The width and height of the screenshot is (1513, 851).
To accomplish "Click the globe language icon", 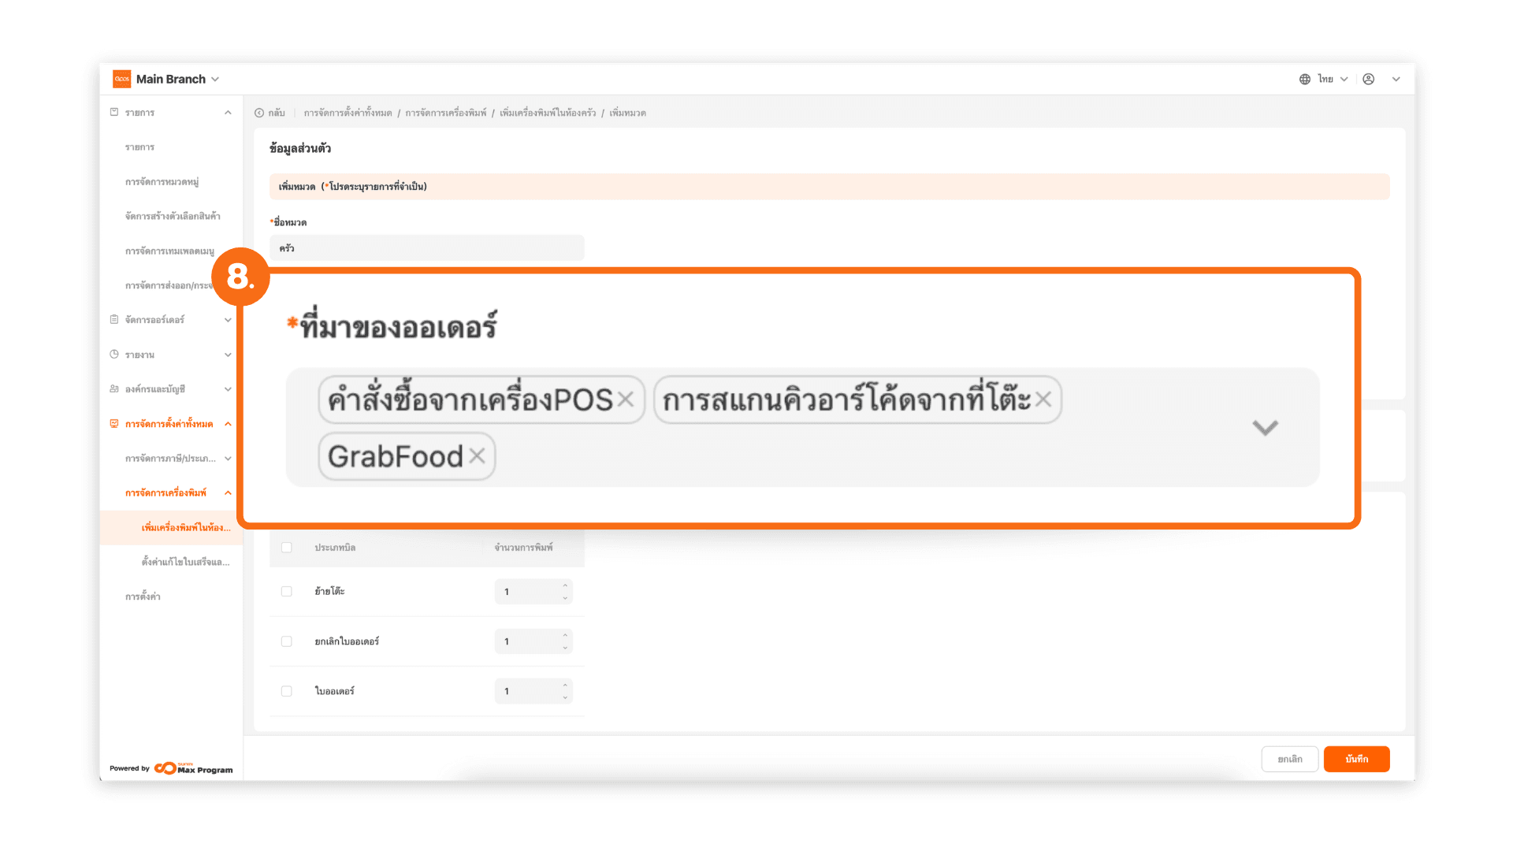I will [1305, 79].
